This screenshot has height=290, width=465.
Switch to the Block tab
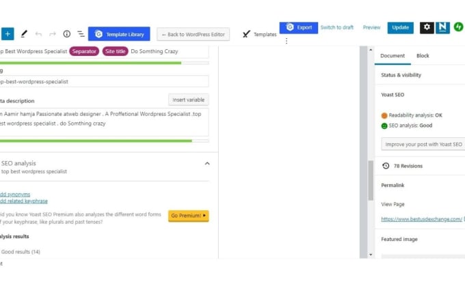click(423, 56)
